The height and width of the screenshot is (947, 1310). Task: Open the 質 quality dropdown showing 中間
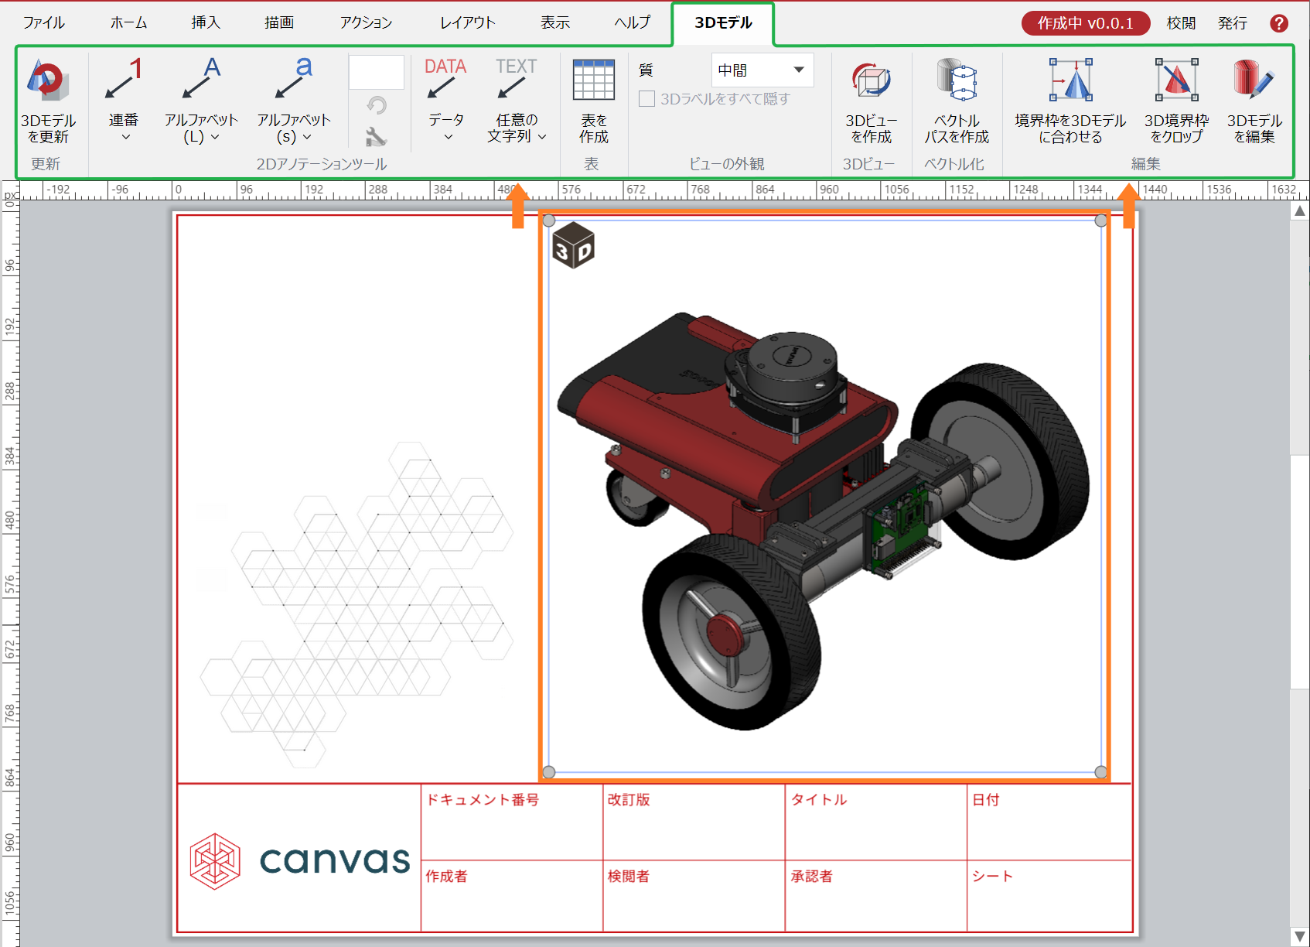(x=762, y=70)
